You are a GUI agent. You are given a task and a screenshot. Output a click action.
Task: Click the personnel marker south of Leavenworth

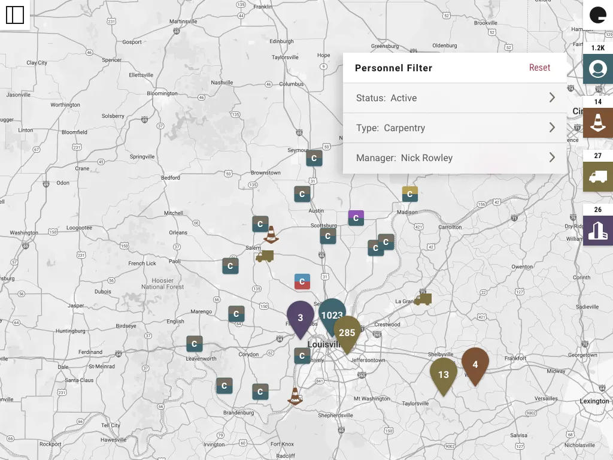224,386
